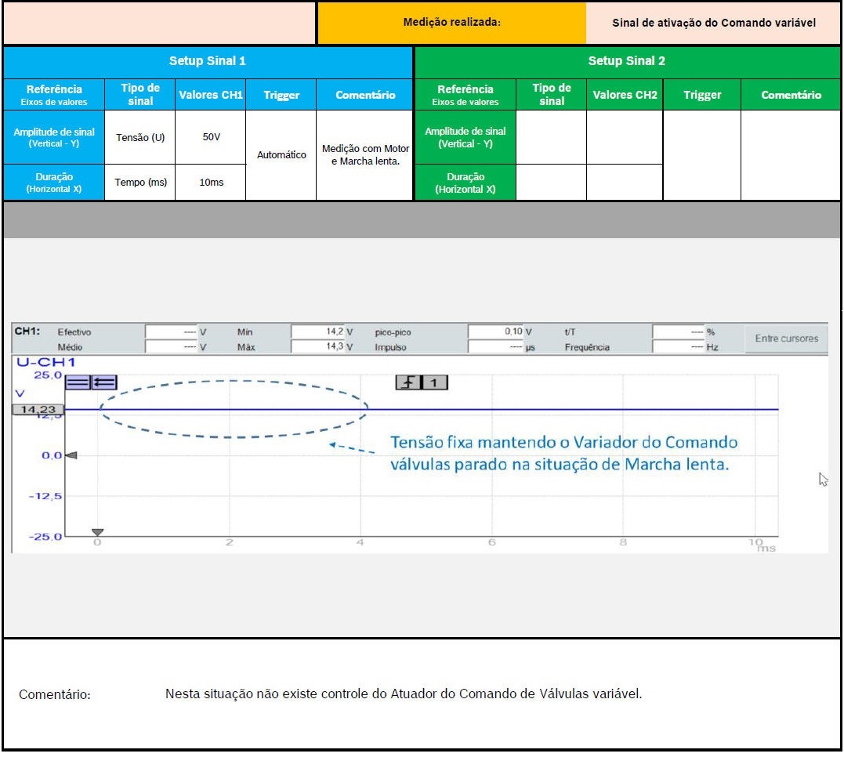Viewport: 844px width, 757px height.
Task: Click the Valores CH1 cell showing 50V
Action: coord(211,137)
